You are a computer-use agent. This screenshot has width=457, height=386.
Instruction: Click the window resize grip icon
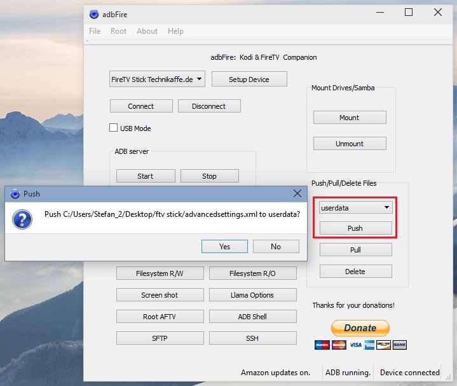point(448,377)
